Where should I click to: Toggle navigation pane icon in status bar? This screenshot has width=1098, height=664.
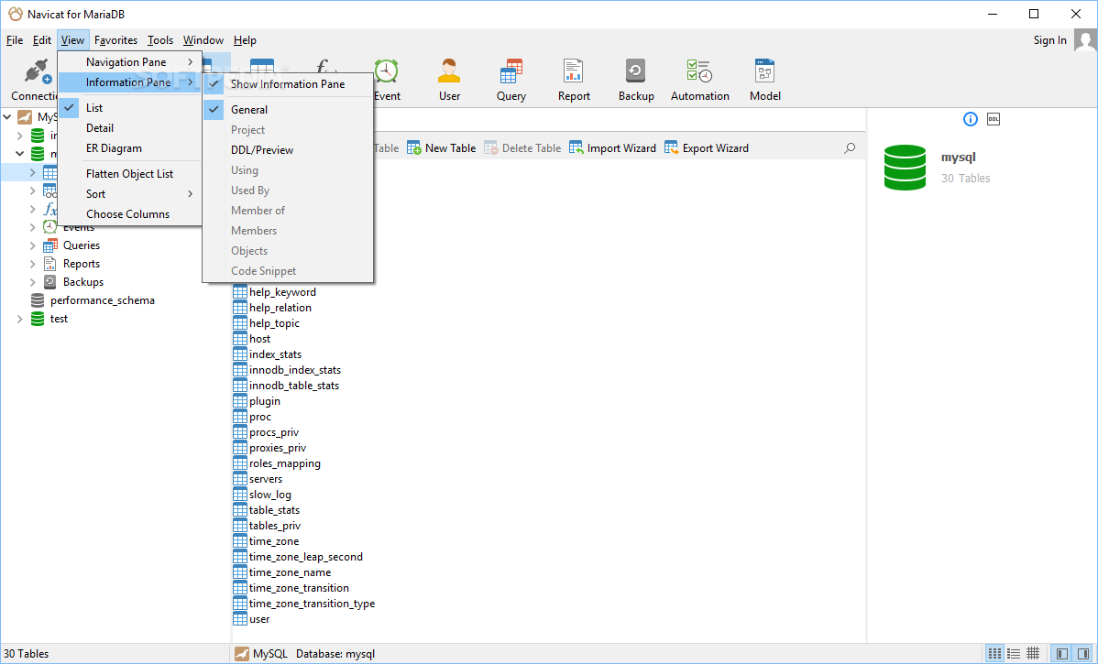tap(1062, 654)
